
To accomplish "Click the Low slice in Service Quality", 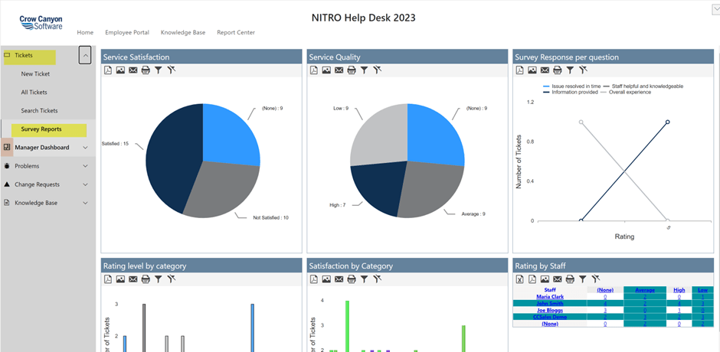I will (379, 135).
